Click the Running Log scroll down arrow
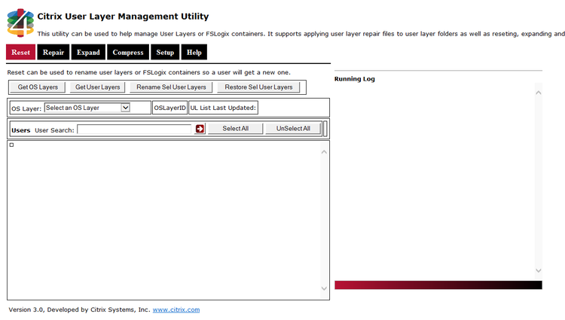The image size is (565, 320). [539, 270]
